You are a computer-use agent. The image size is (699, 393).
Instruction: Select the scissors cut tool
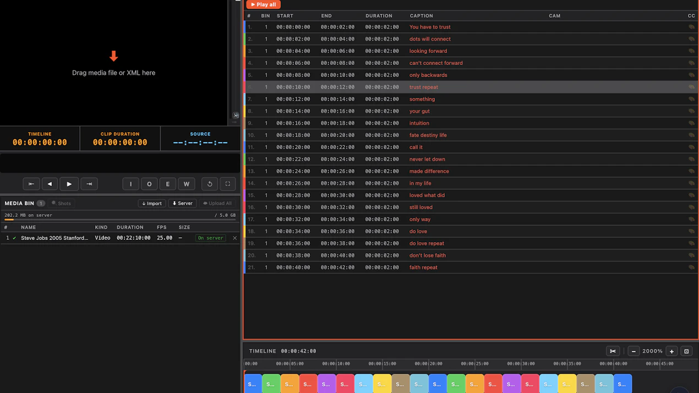(x=613, y=351)
